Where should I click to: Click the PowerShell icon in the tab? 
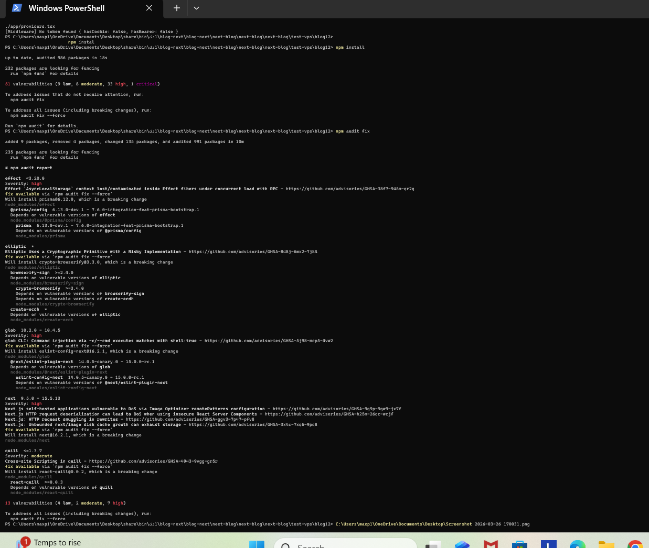click(17, 8)
